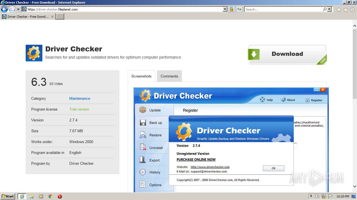357x200 pixels.
Task: Click Register in the screenshot header
Action: point(314,100)
